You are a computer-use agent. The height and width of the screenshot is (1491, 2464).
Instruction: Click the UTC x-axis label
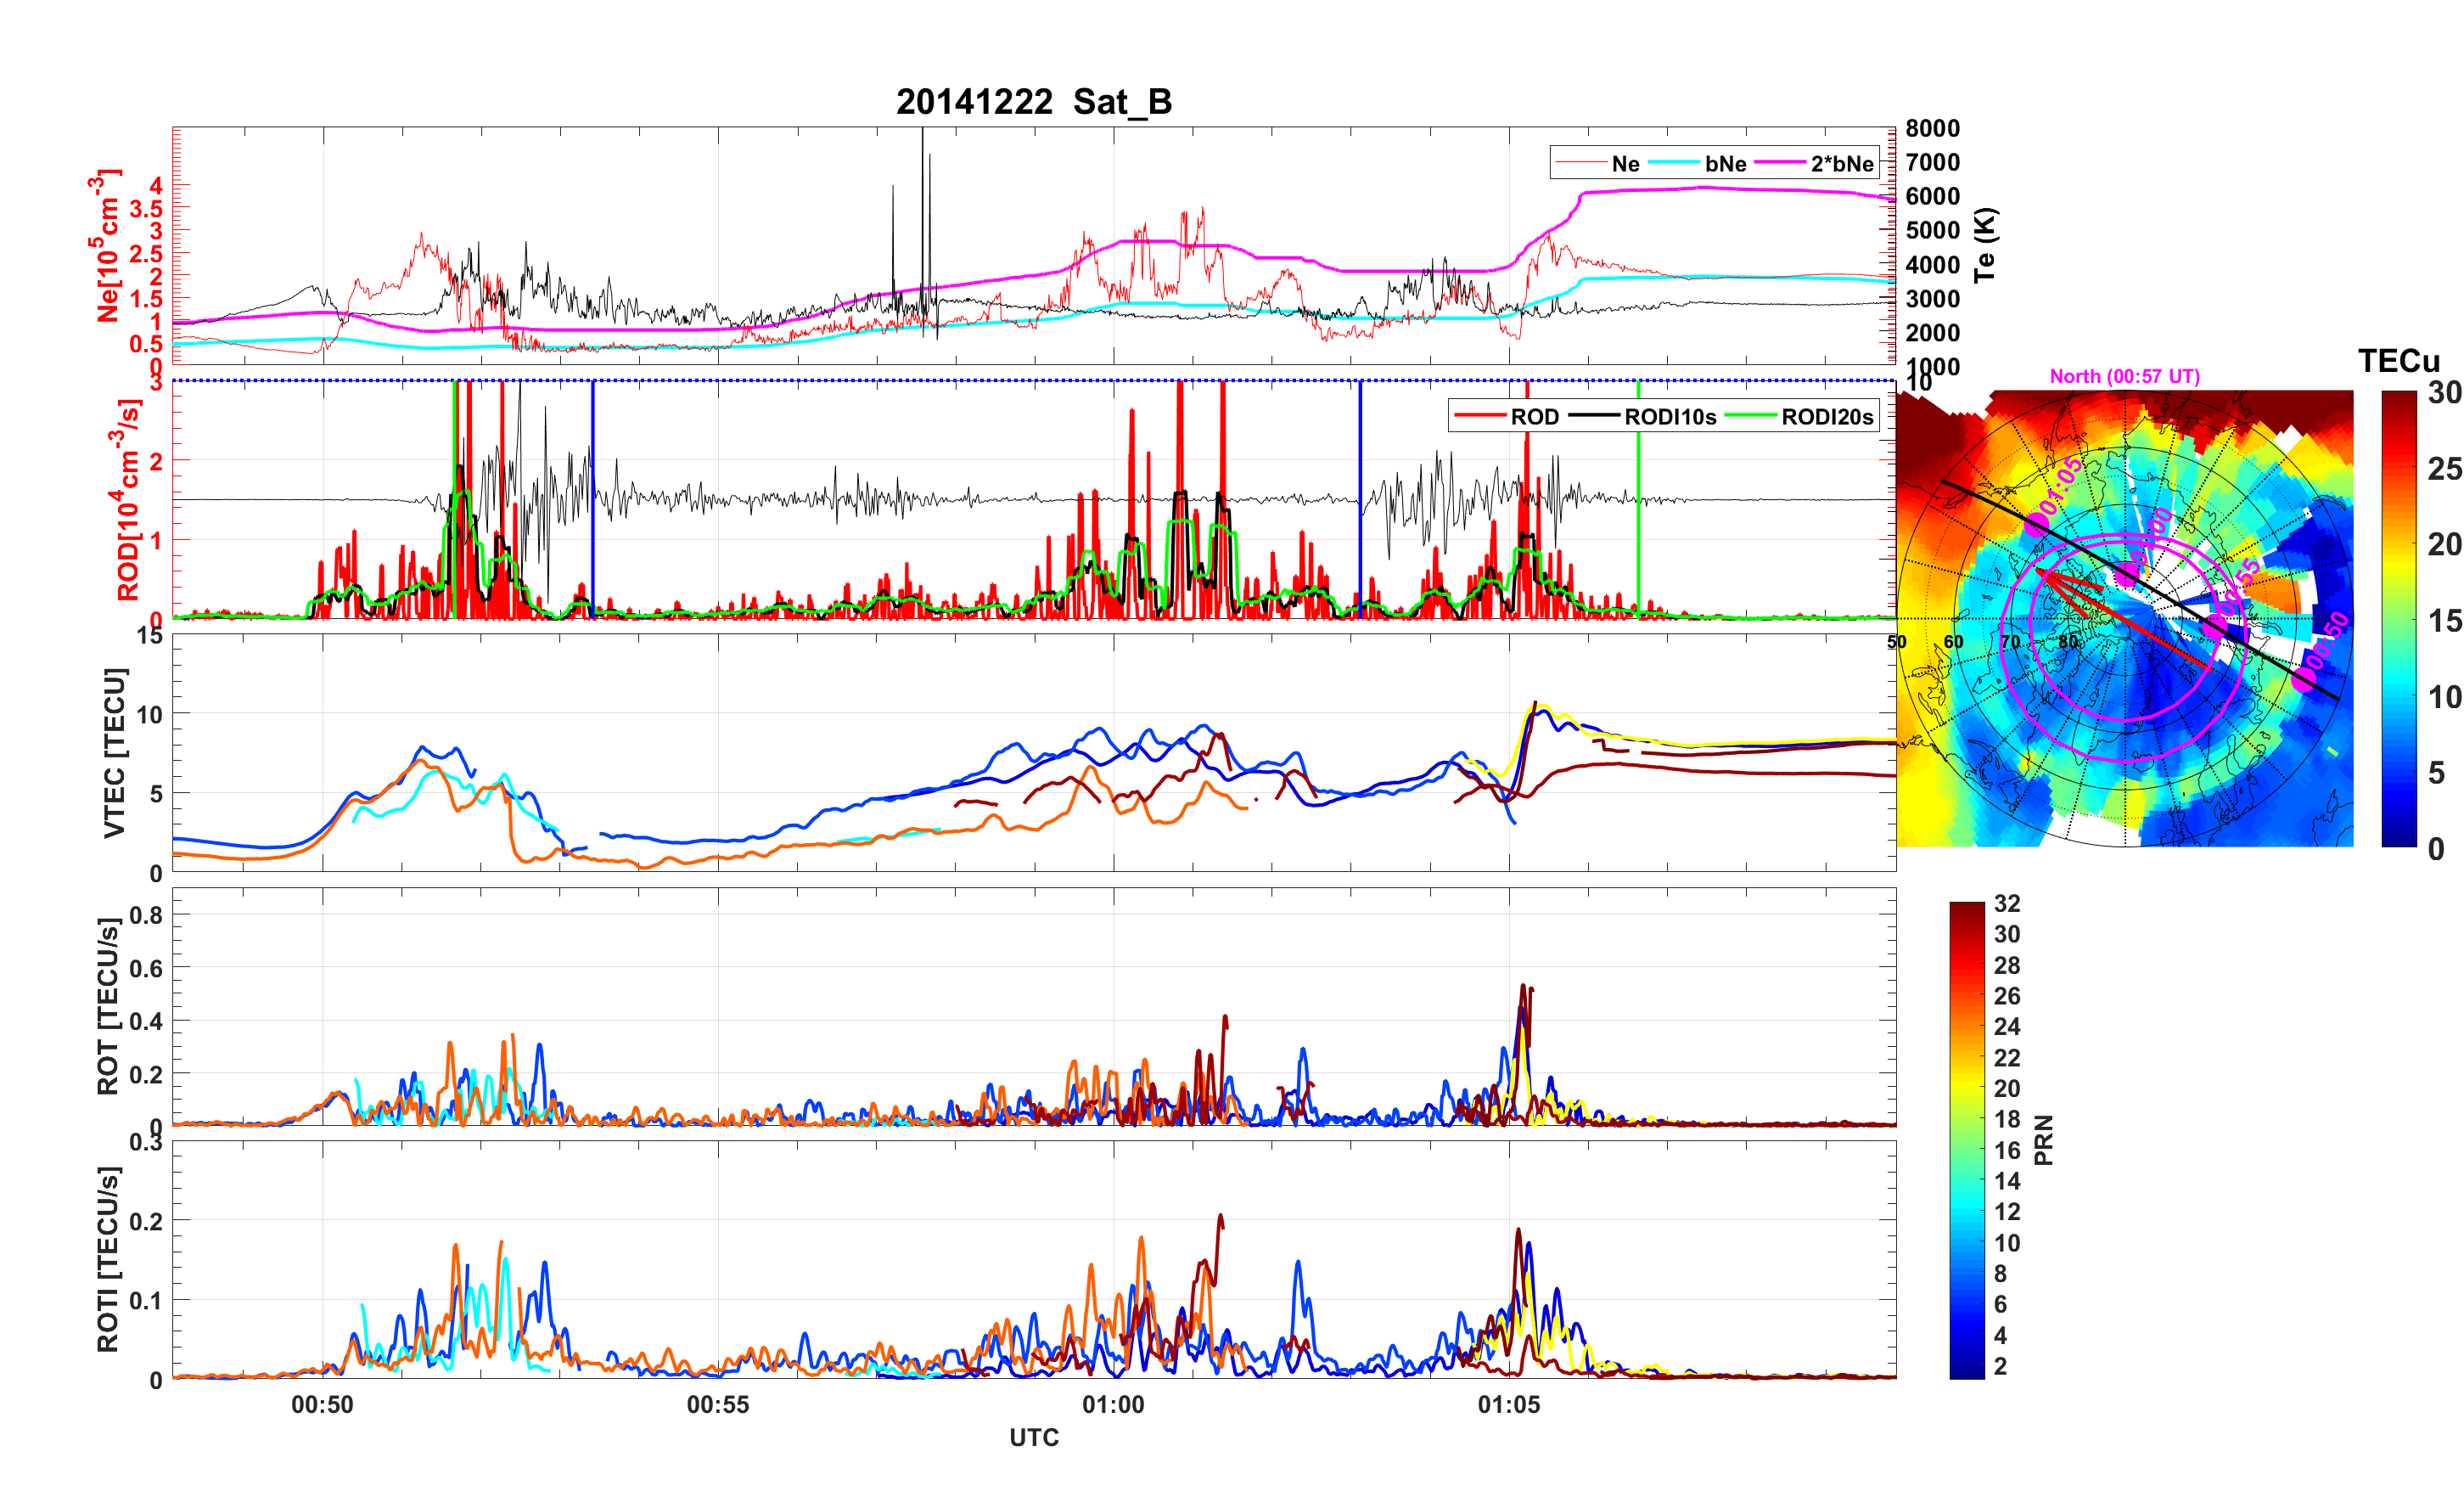tap(1033, 1437)
